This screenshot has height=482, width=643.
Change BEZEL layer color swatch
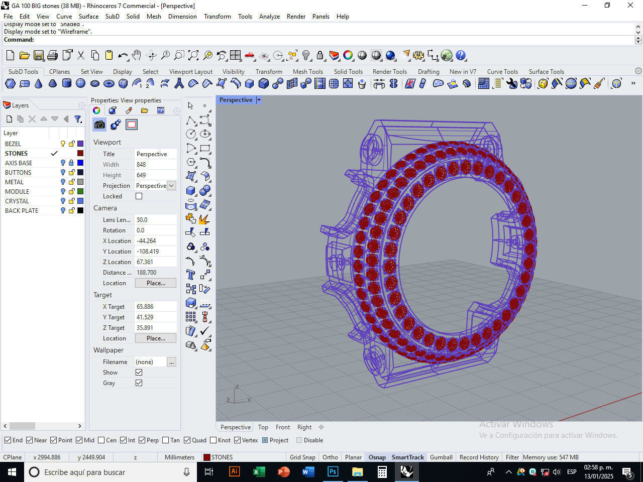[80, 144]
